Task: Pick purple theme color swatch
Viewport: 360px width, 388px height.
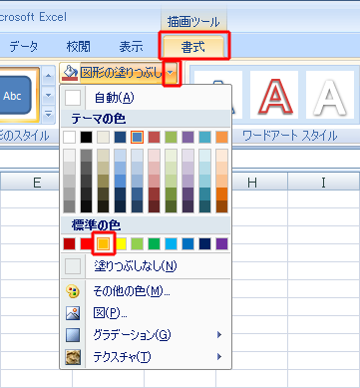Action: point(187,137)
